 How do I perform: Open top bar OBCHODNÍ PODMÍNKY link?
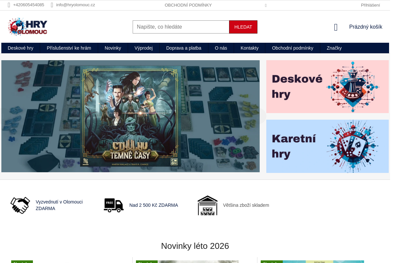pos(188,5)
